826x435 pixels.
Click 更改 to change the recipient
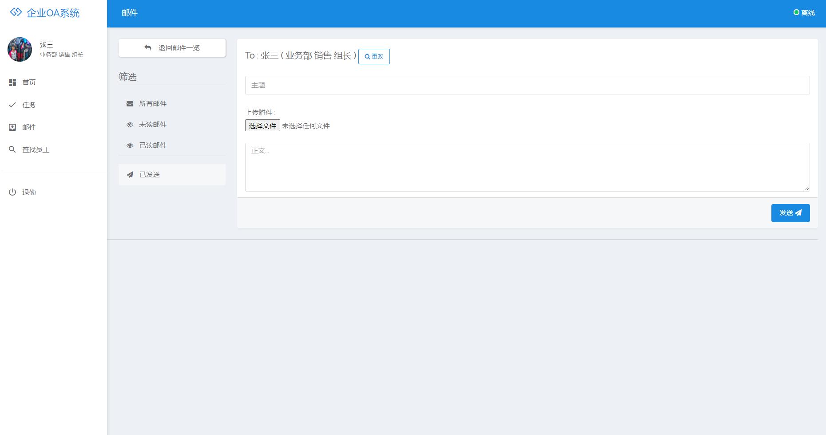click(374, 56)
